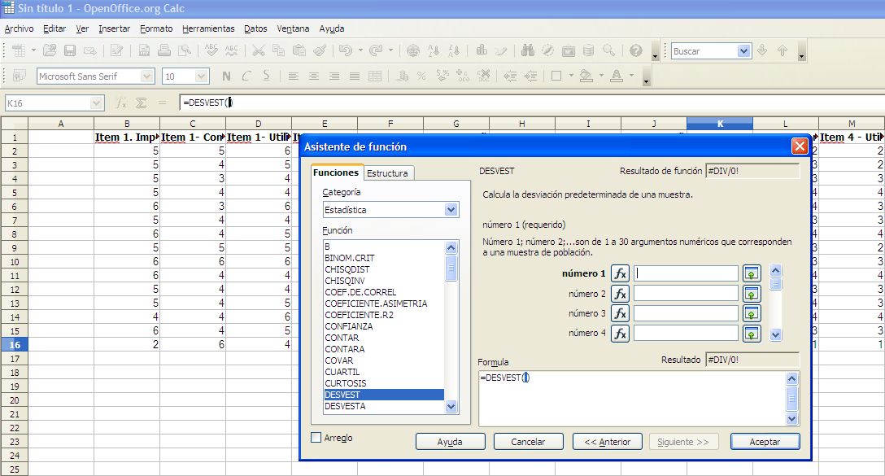Click the Cancelar button
Image resolution: width=885 pixels, height=476 pixels.
[x=528, y=442]
